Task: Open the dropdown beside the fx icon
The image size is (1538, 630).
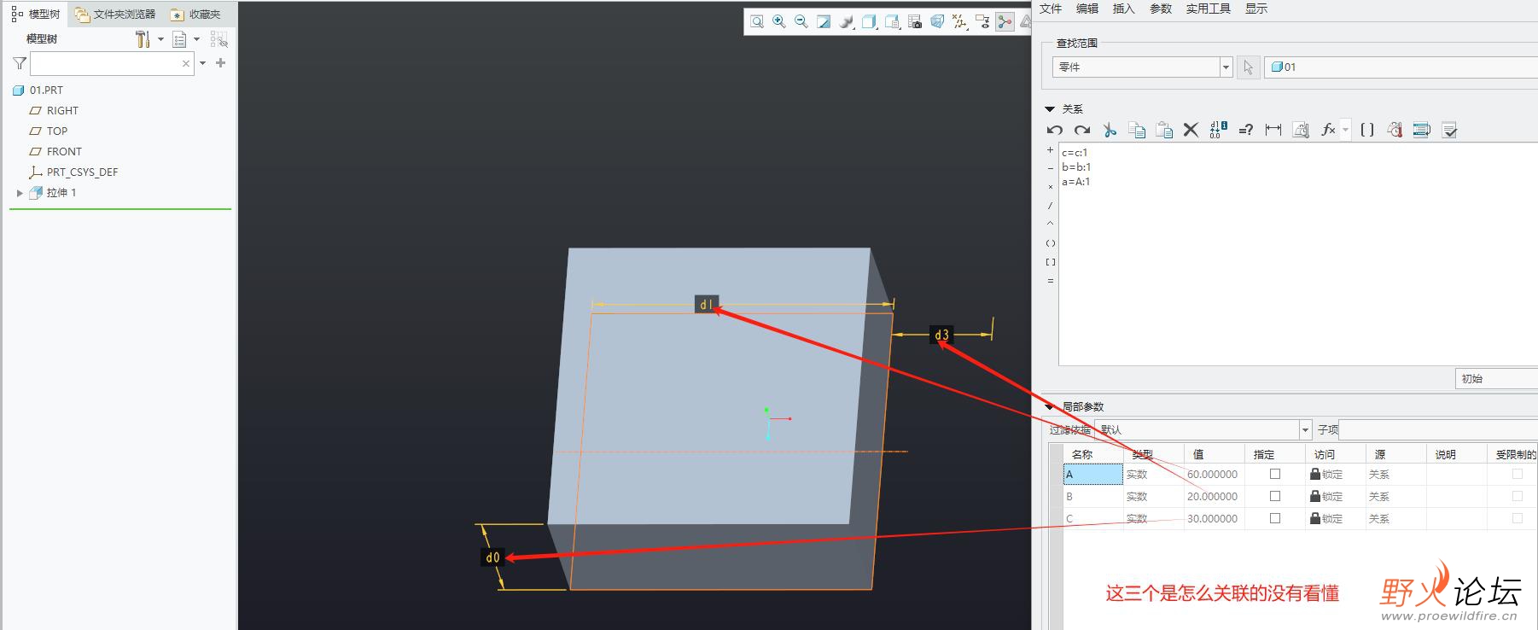Action: coord(1345,130)
